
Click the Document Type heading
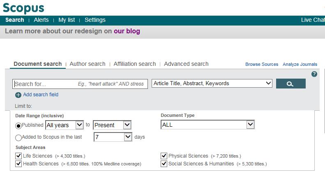(177, 115)
